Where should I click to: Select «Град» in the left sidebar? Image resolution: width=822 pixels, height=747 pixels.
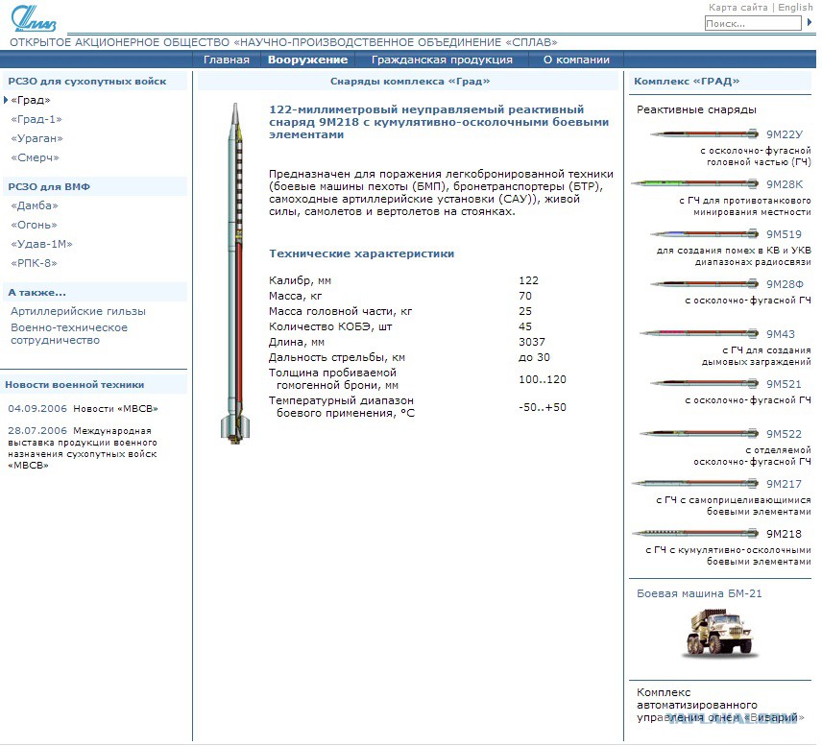(31, 100)
